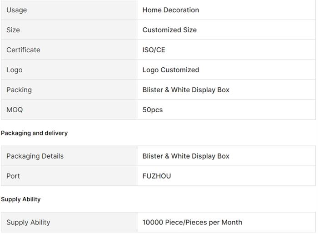This screenshot has height=234, width=318.
Task: Select the 50pcs MOQ value
Action: 152,110
